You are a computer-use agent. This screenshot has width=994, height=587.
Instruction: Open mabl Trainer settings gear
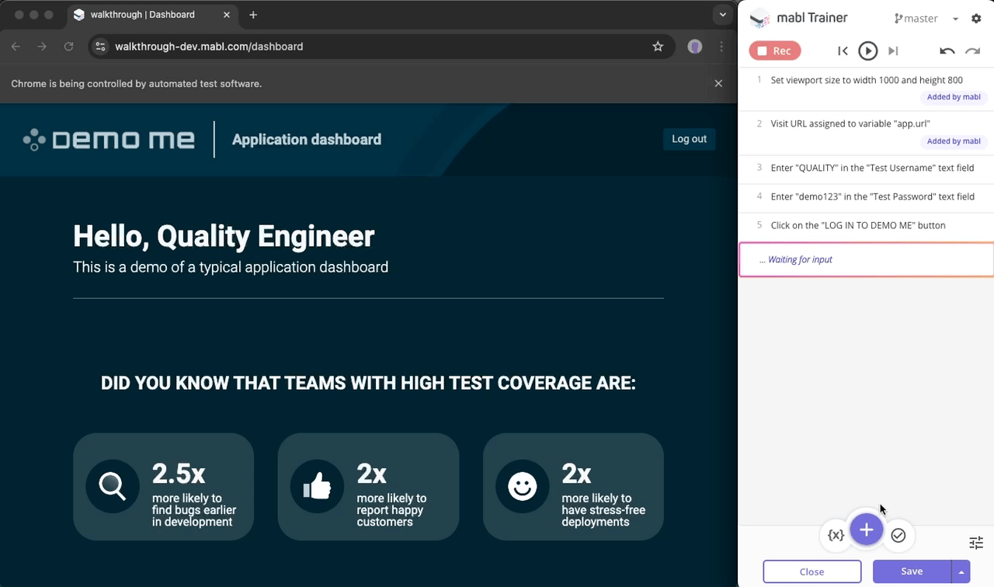[976, 19]
